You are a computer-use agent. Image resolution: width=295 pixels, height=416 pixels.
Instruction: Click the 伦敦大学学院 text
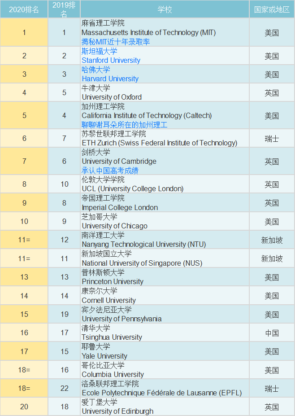[103, 180]
